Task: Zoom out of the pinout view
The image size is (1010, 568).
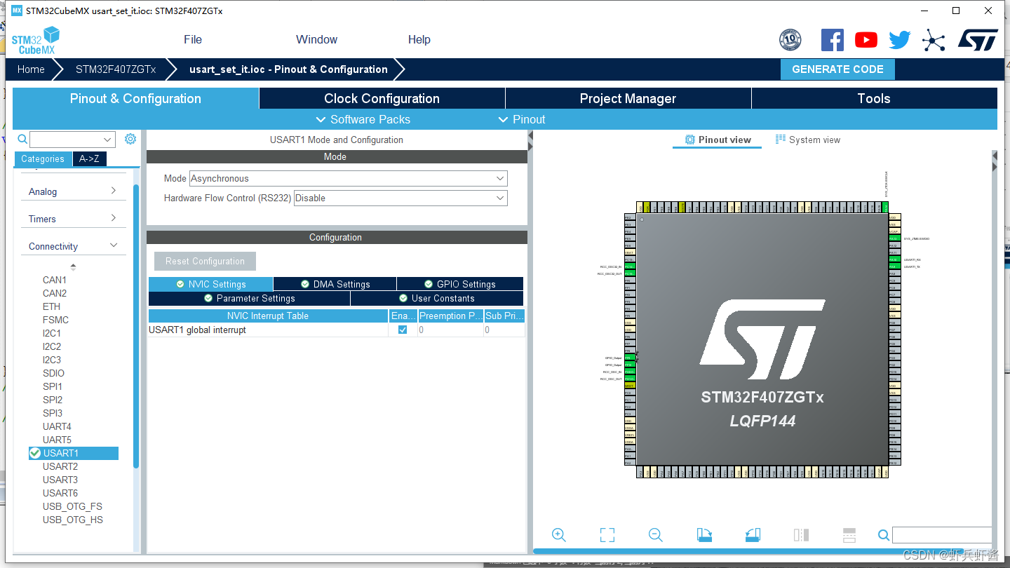Action: (x=655, y=535)
